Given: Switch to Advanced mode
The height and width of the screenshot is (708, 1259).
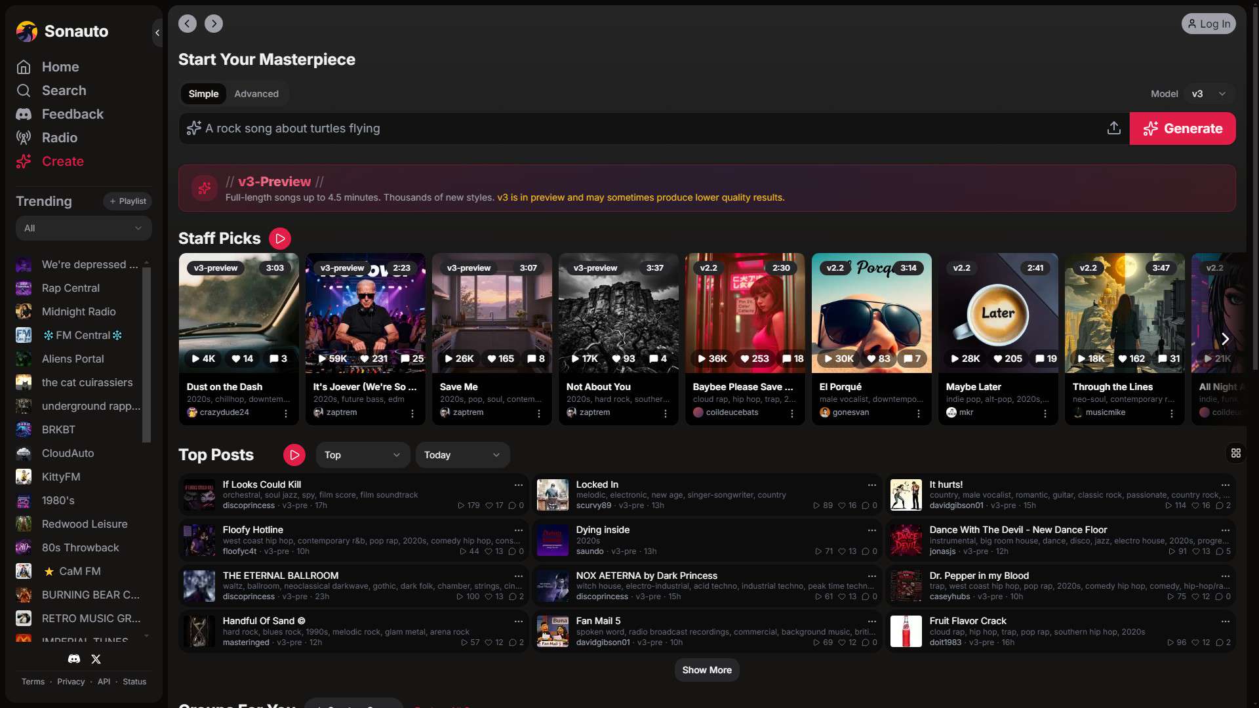Looking at the screenshot, I should 256,94.
